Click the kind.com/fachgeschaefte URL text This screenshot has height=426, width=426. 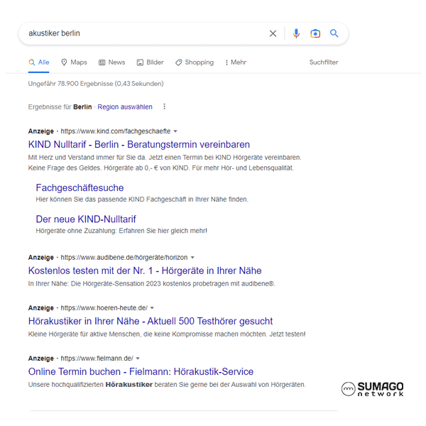point(116,131)
